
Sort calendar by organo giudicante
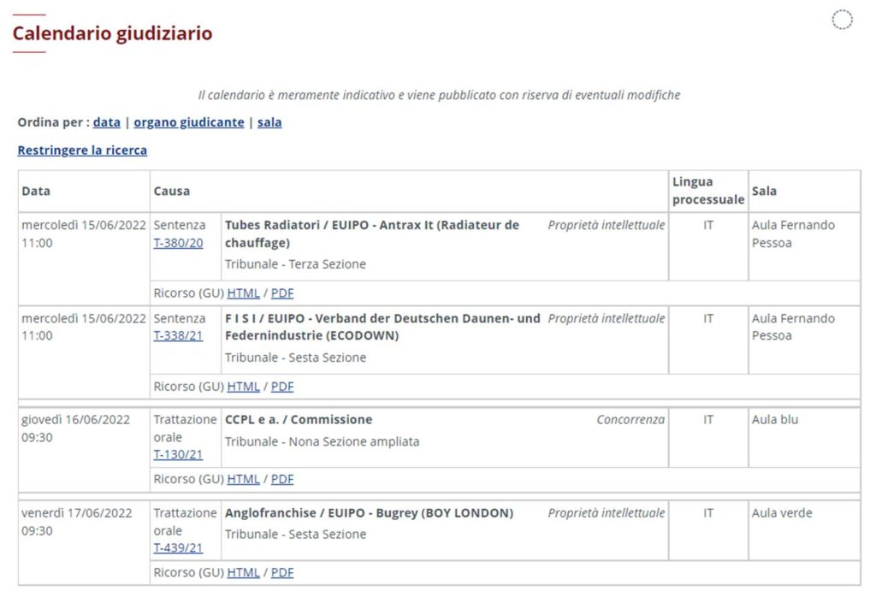[x=188, y=122]
